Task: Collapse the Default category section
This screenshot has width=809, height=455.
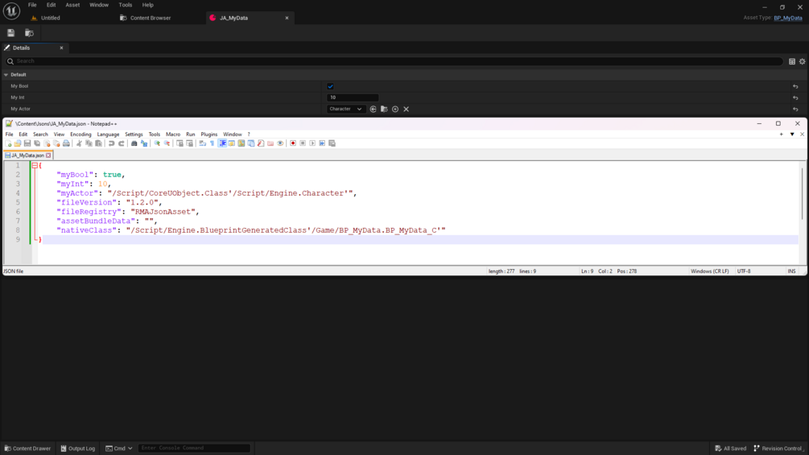Action: click(6, 75)
